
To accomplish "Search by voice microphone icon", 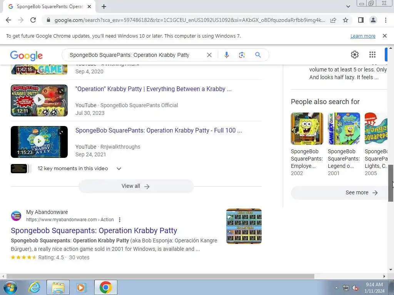I will pos(227,55).
